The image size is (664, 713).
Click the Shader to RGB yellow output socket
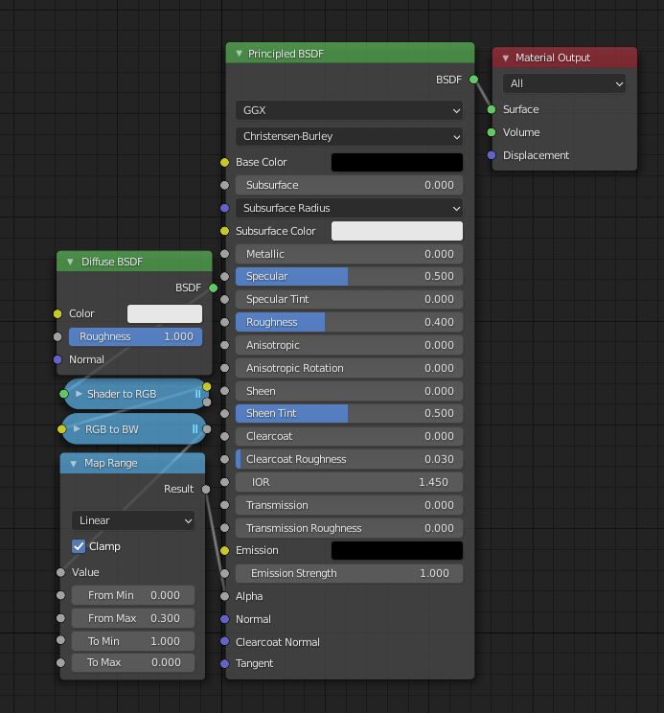coord(207,386)
